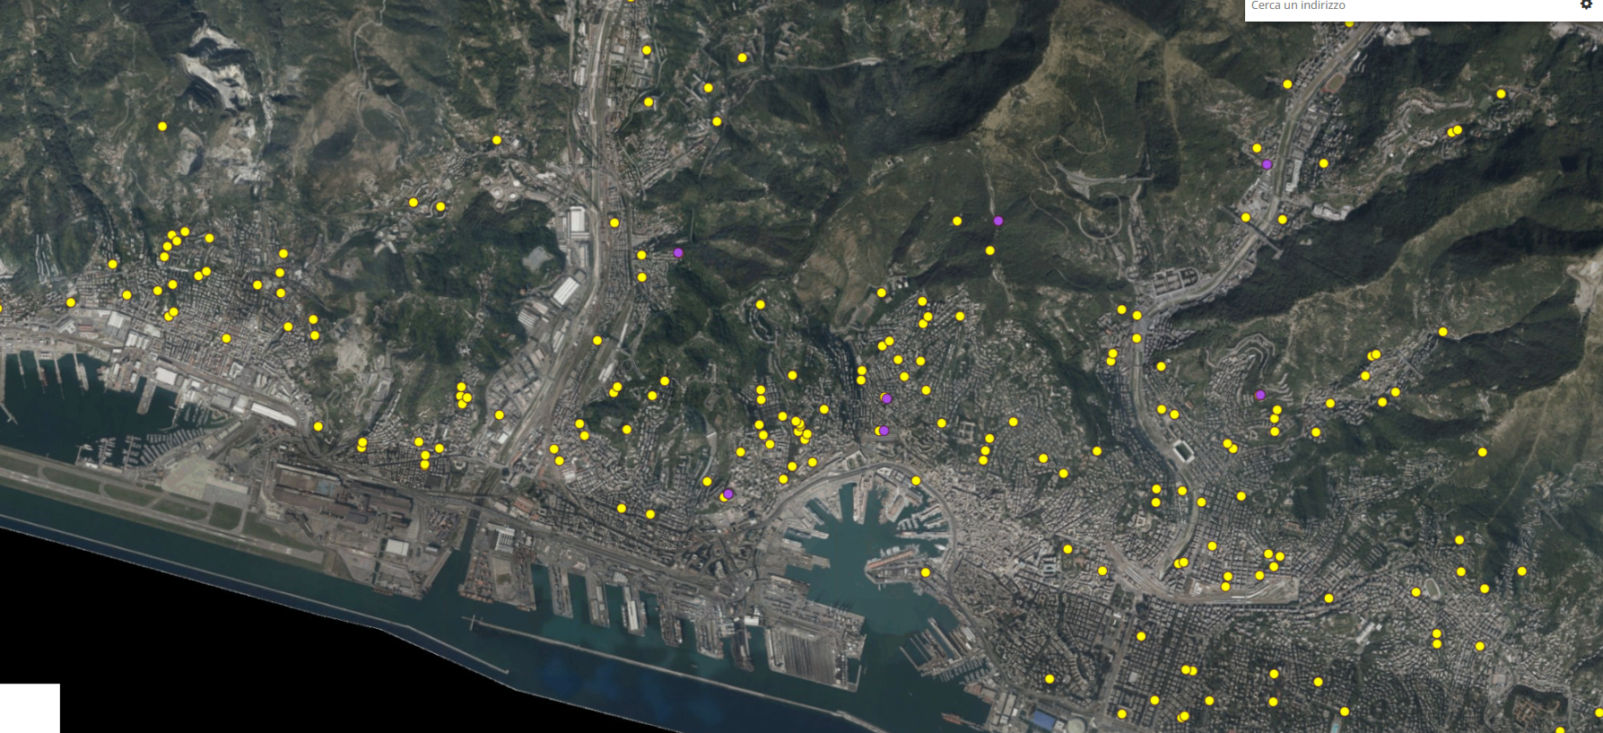Open the settings gear icon
This screenshot has width=1603, height=733.
[x=1586, y=4]
